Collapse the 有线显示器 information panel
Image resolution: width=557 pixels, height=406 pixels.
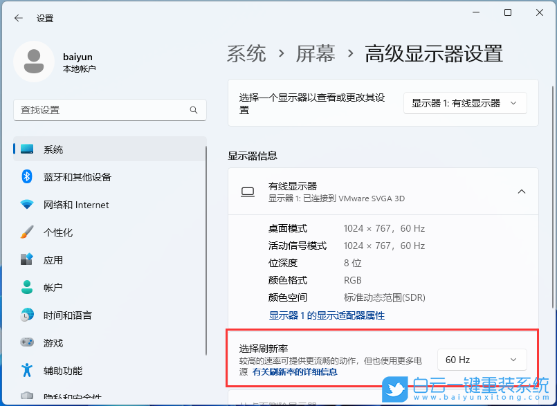click(x=521, y=192)
